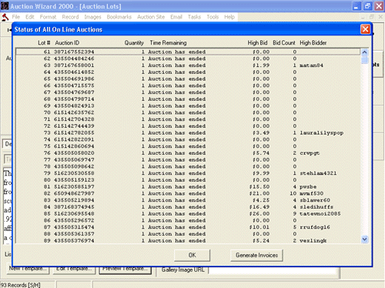Close the Auction Wizard 2000 main window
Image resolution: width=385 pixels, height=288 pixels.
tap(379, 6)
